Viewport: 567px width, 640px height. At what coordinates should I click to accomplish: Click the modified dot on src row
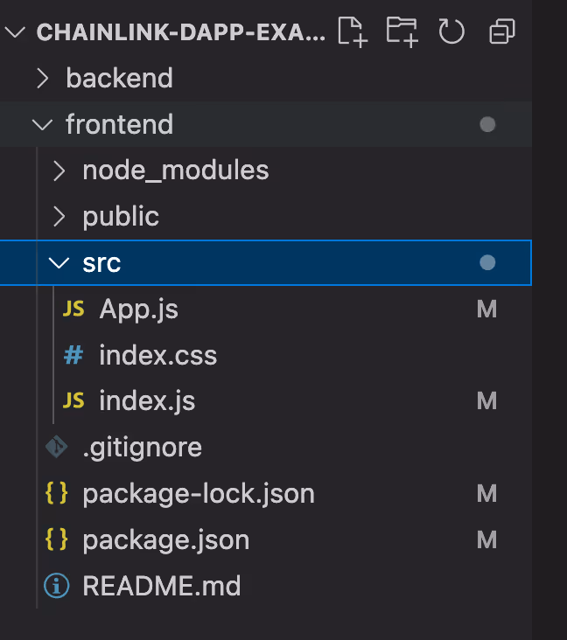click(x=487, y=263)
